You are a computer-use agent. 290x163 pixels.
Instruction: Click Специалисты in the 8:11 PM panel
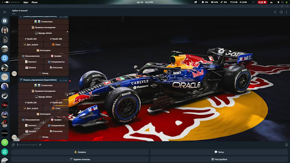point(56,62)
